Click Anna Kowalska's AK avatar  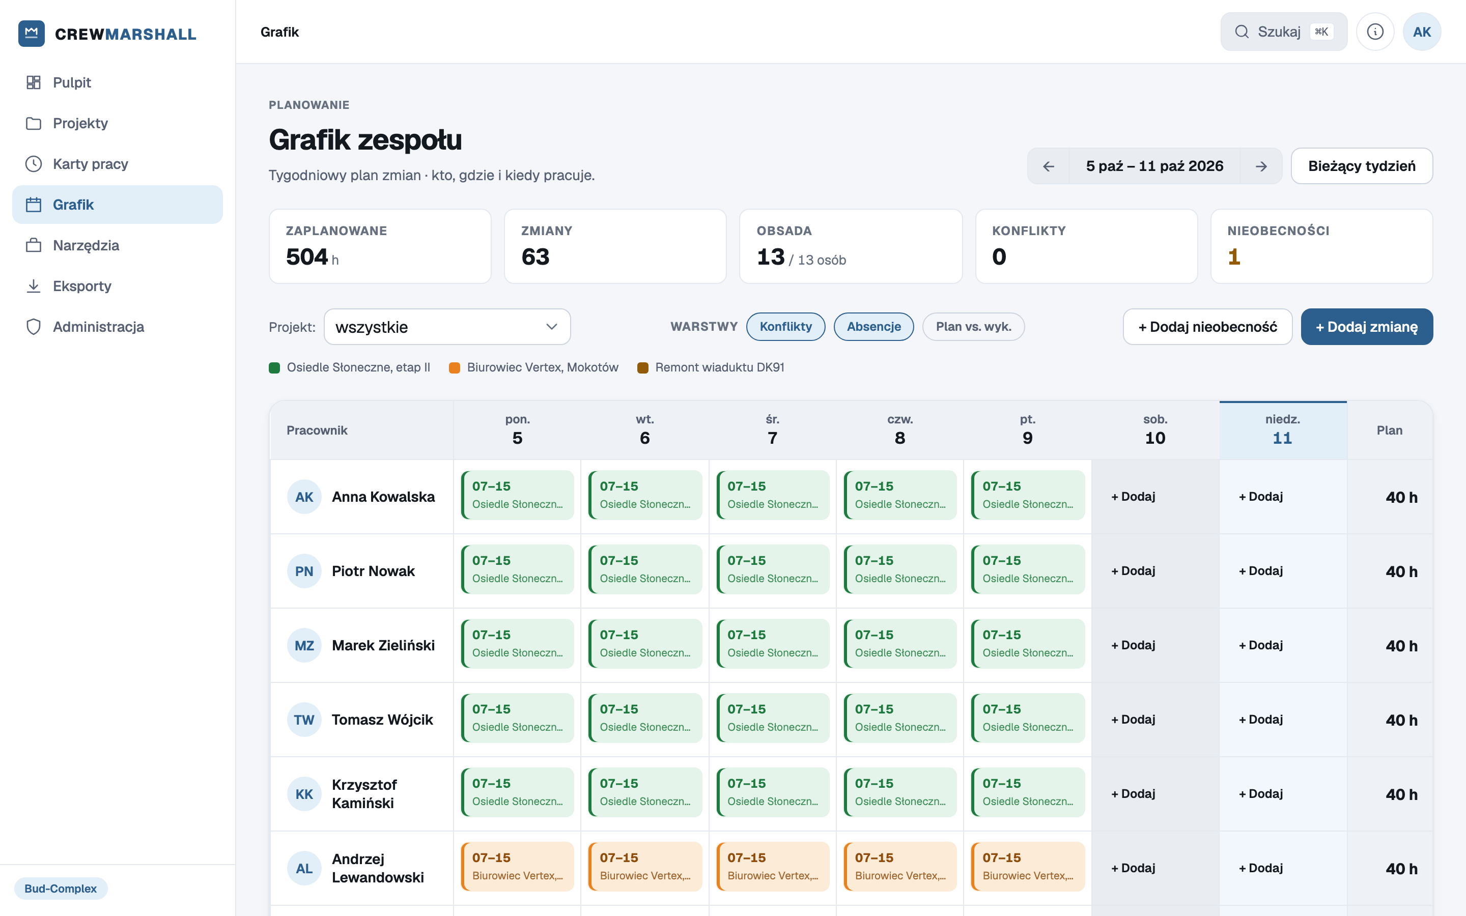tap(304, 497)
